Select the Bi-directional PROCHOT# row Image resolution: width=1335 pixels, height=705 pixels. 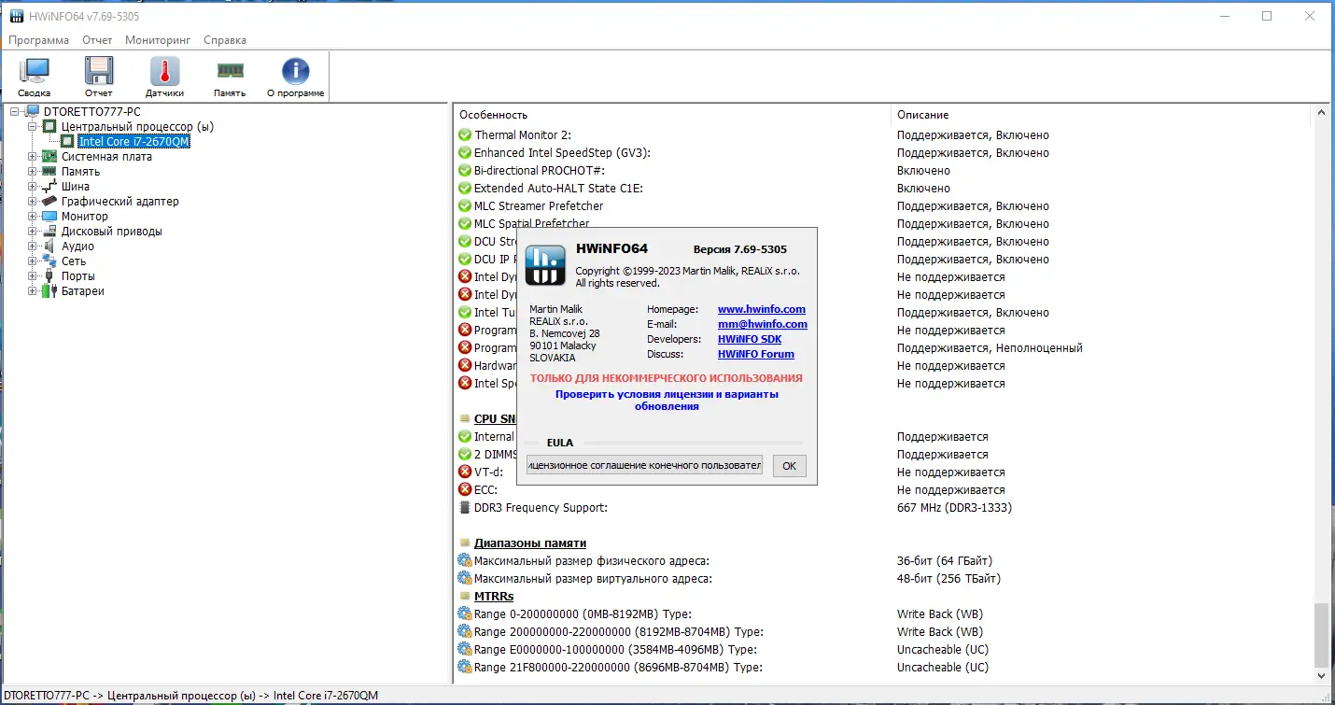884,171
